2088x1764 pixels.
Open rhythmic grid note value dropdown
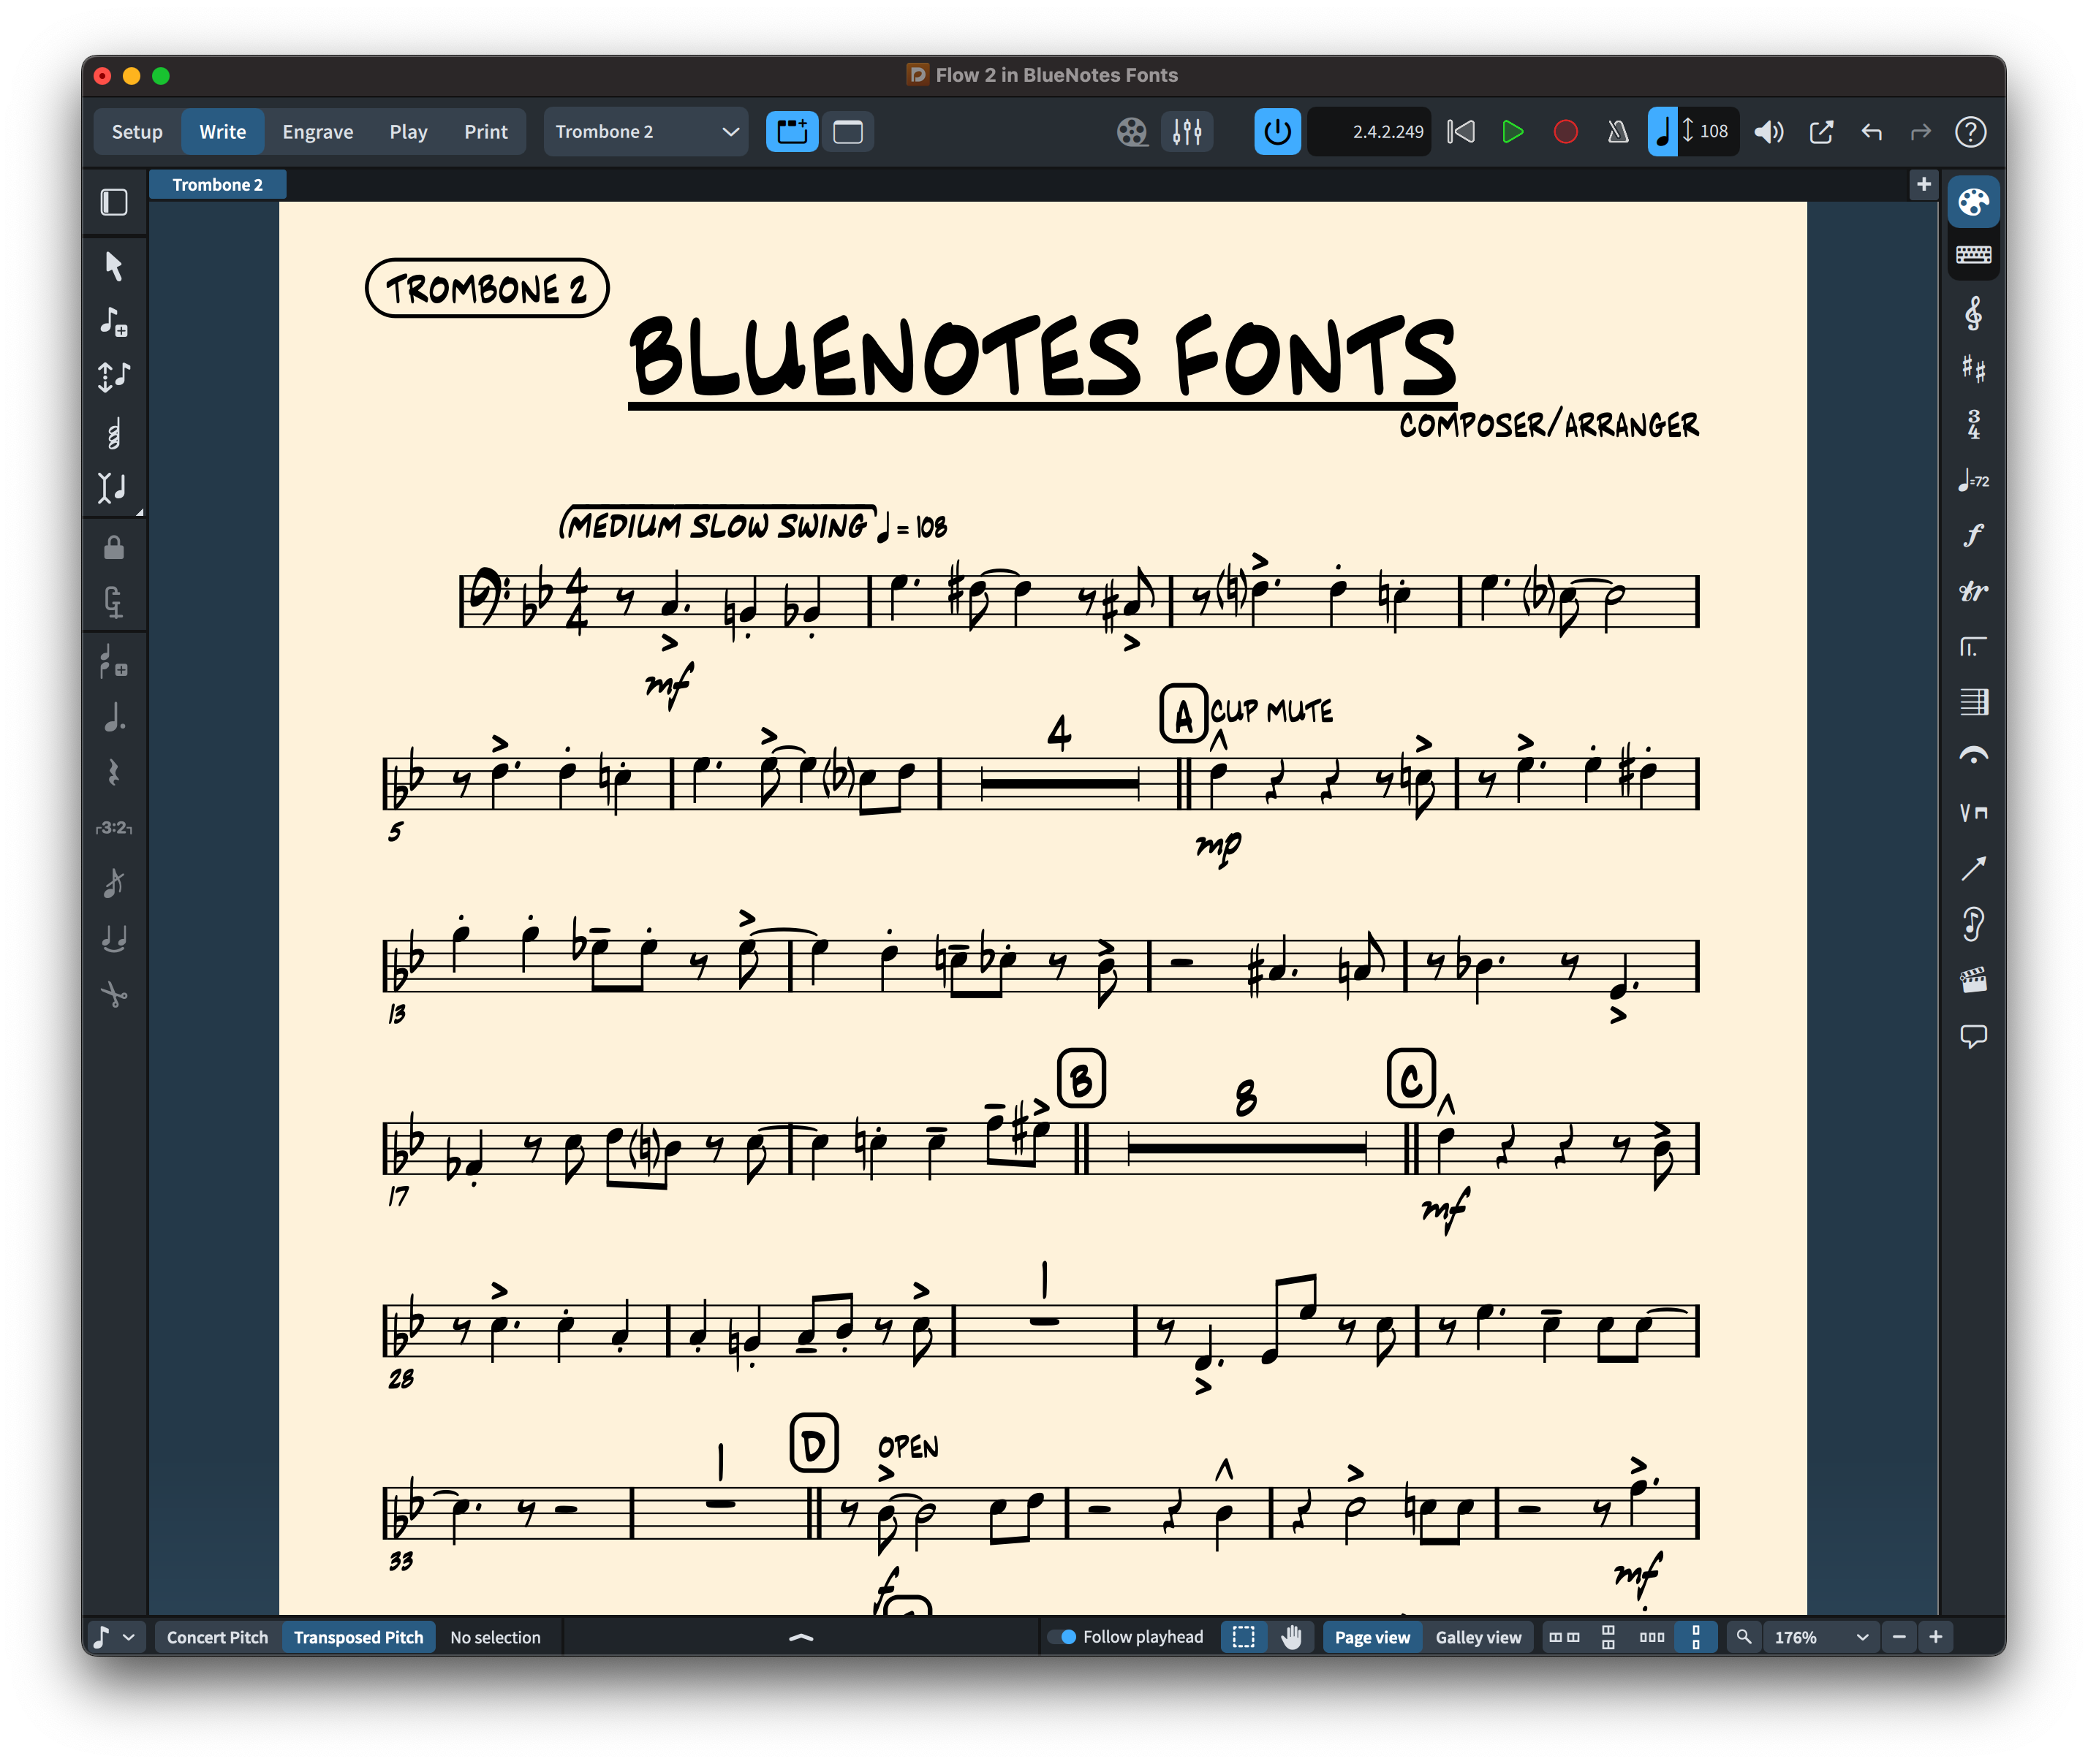tap(113, 1637)
